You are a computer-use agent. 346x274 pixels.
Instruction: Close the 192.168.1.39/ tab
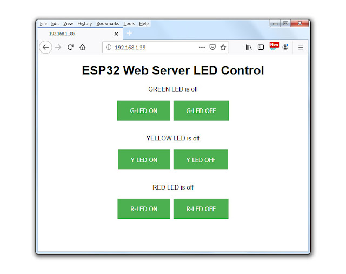coord(116,34)
